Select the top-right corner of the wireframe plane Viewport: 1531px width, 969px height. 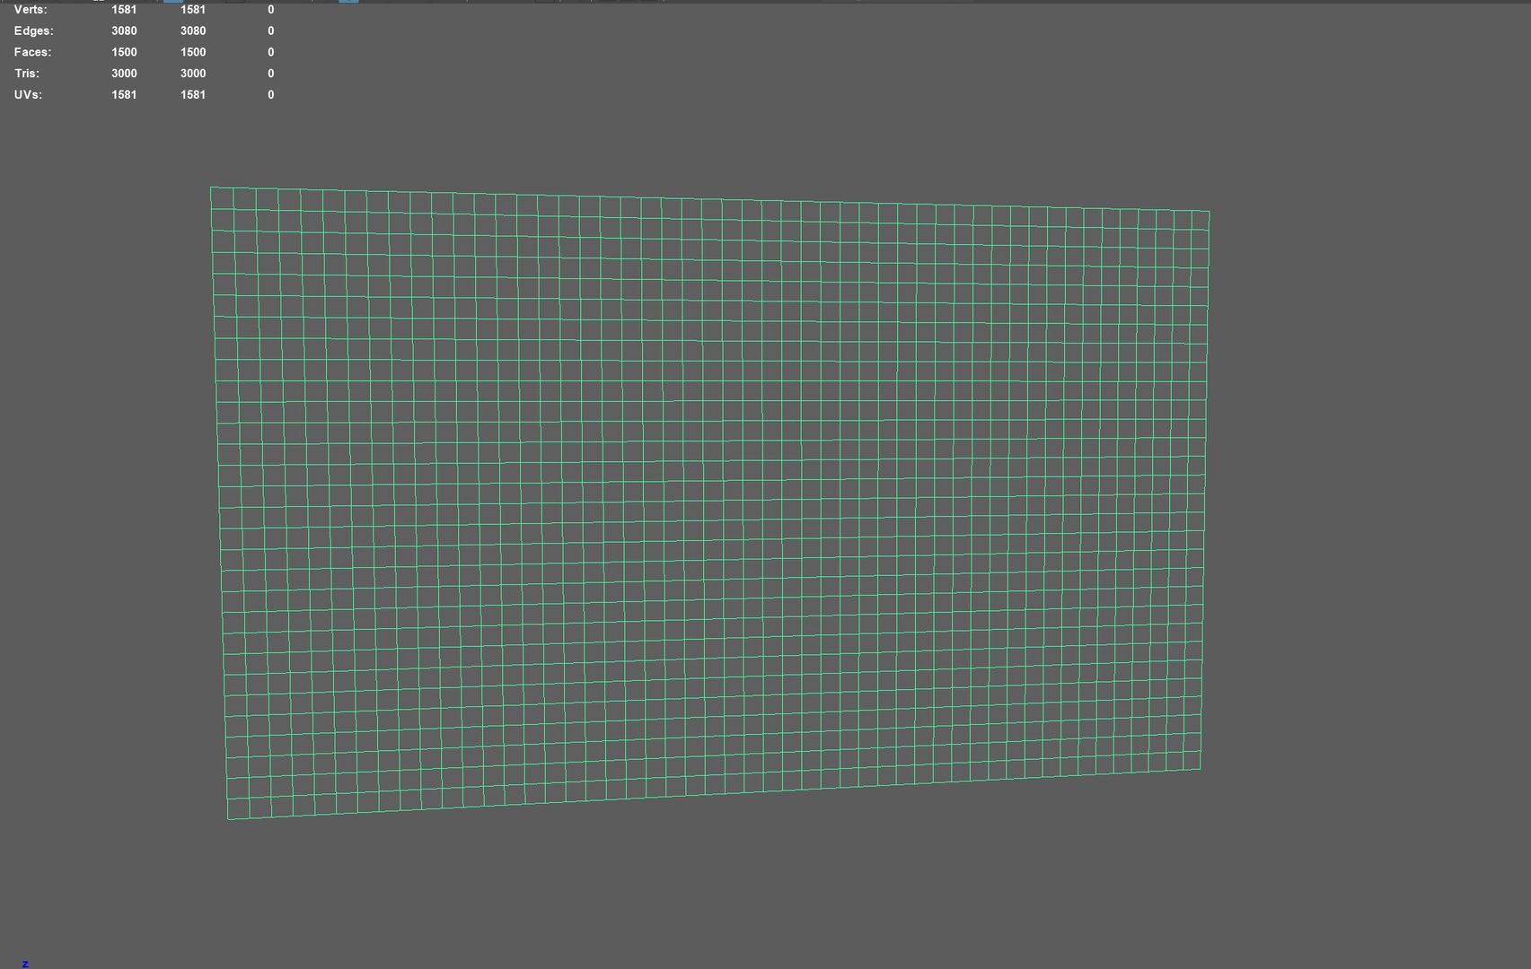(1209, 212)
